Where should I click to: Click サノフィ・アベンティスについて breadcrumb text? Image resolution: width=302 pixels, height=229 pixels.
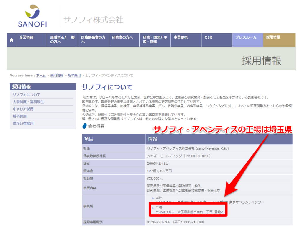point(109,75)
